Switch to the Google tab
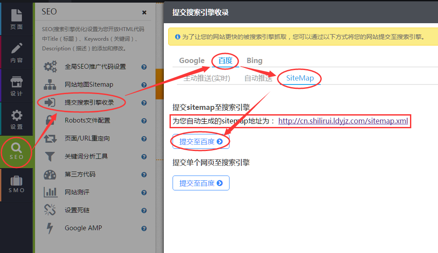Screen dimensions: 438x253 [192, 60]
